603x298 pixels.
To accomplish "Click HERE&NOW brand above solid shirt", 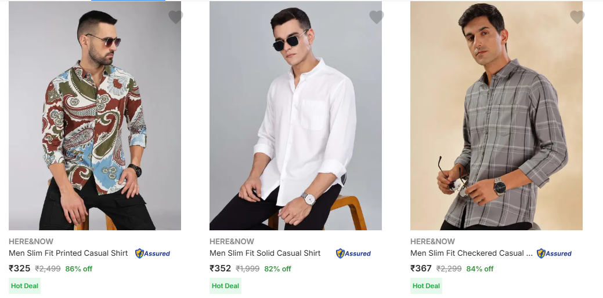I will coord(232,241).
